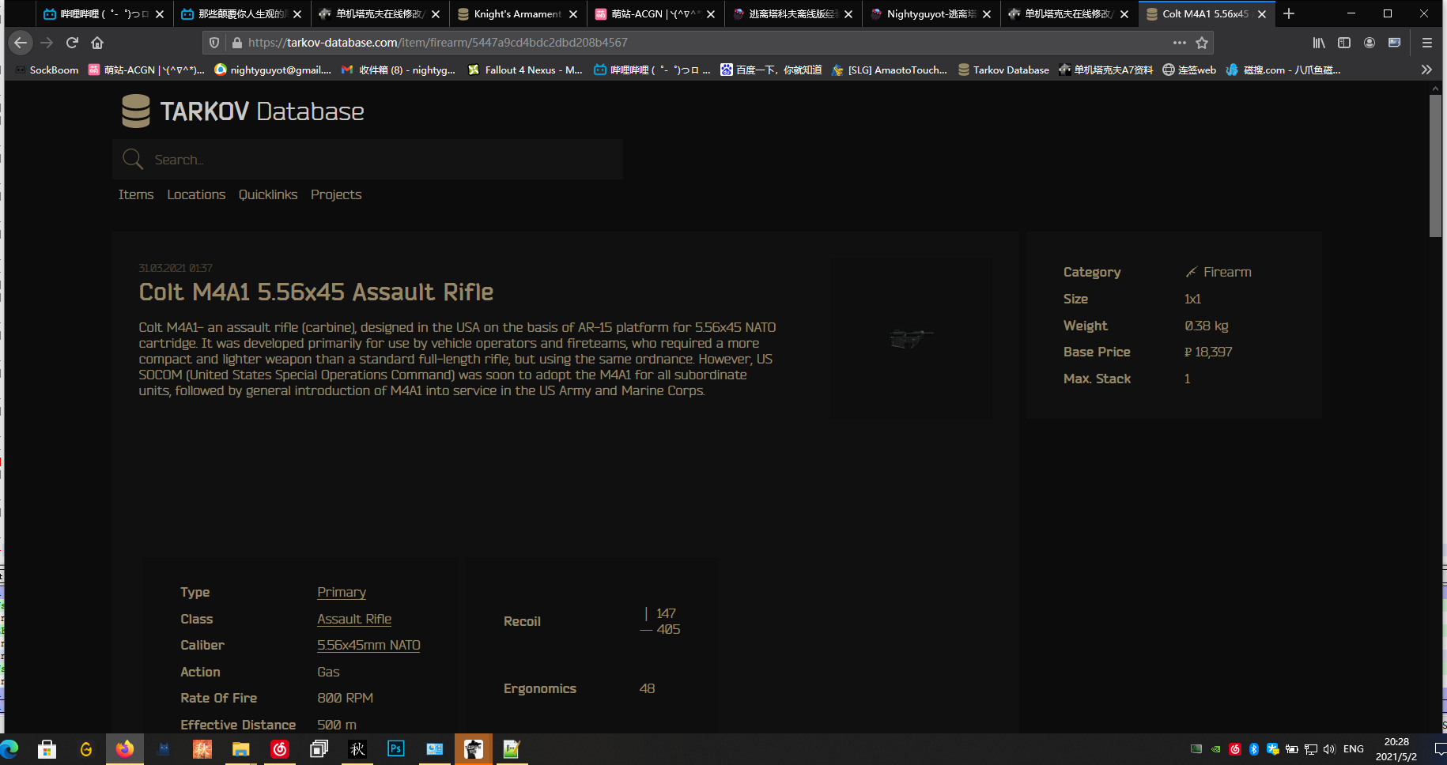Open File Explorer from the taskbar
The height and width of the screenshot is (765, 1447).
pos(241,748)
